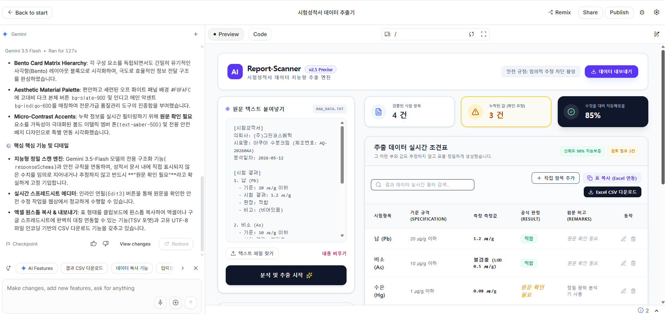665x315 pixels.
Task: Edit the 수은 (Hg) row
Action: pos(624,291)
